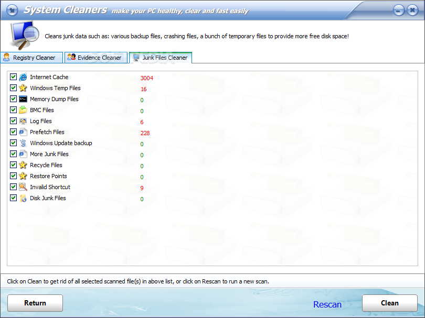Click the Disk Junk Files icon

pyautogui.click(x=23, y=198)
